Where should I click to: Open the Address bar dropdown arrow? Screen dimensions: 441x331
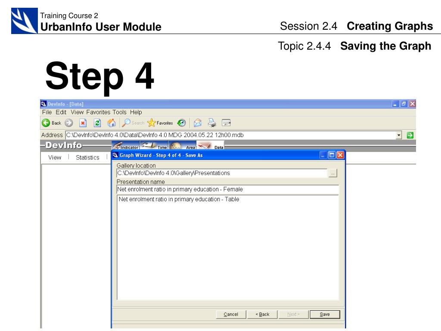pos(398,135)
